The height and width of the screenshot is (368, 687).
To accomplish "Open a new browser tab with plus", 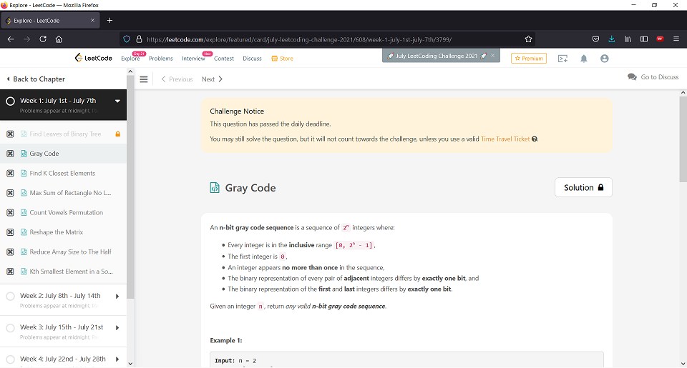I will (x=110, y=21).
